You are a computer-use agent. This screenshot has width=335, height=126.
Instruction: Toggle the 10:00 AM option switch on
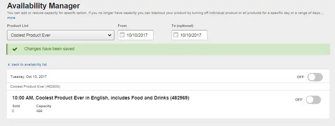(x=313, y=100)
